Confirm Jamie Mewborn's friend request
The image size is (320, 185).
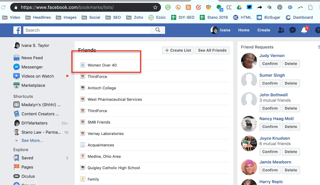point(270,170)
